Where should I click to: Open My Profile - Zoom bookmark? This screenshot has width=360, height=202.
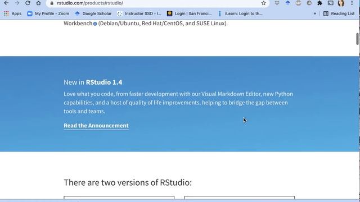[48, 13]
